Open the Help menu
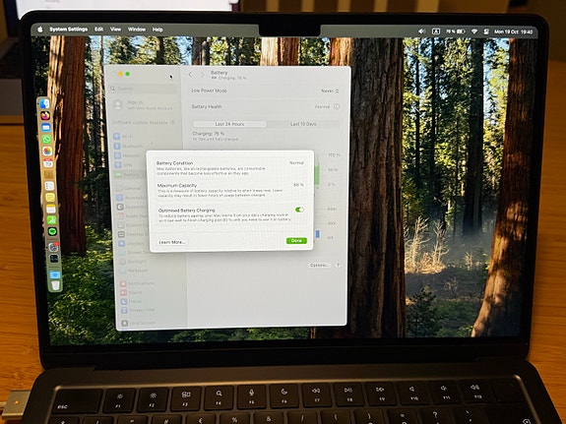 157,30
